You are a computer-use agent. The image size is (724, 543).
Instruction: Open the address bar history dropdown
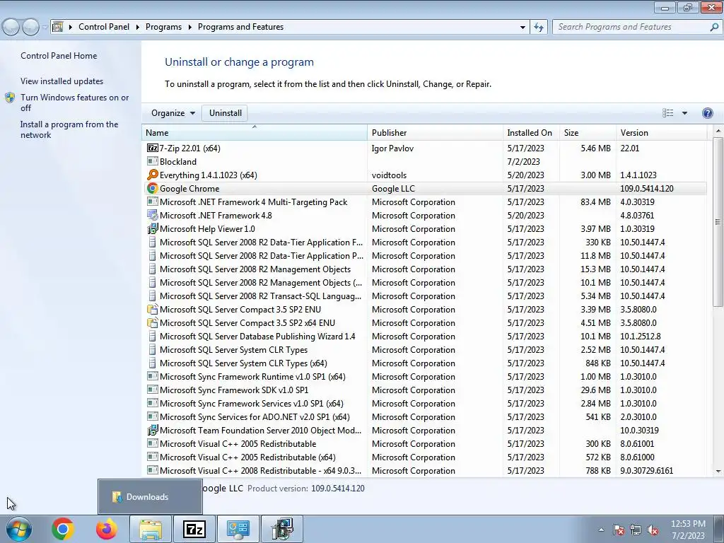point(522,28)
